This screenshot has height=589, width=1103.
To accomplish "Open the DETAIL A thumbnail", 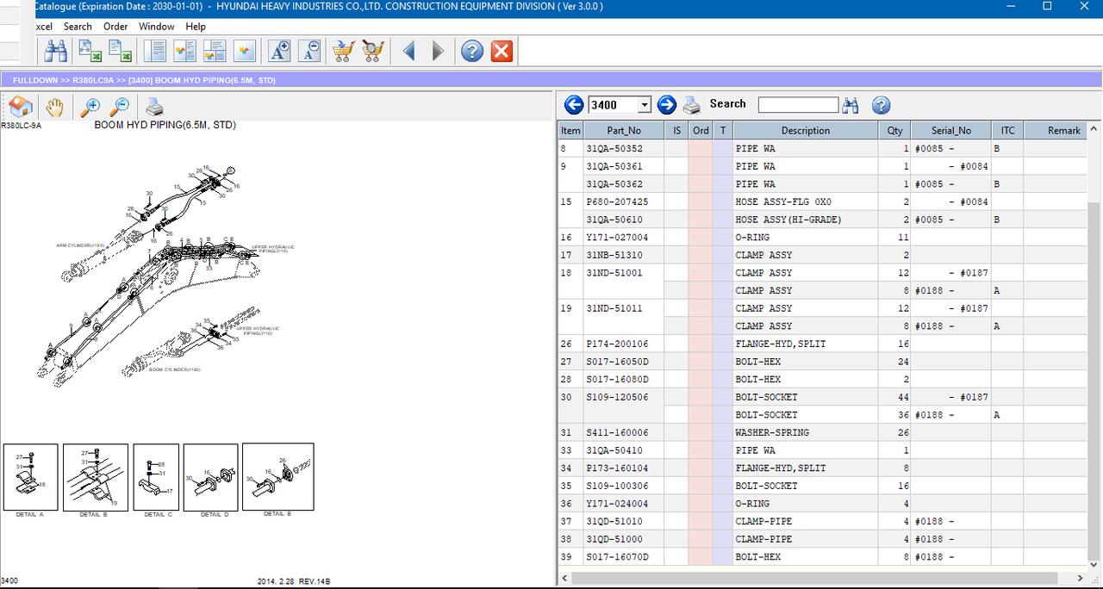I will [31, 477].
